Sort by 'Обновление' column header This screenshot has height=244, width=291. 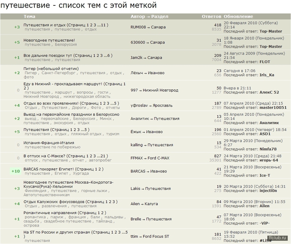[x=238, y=16]
